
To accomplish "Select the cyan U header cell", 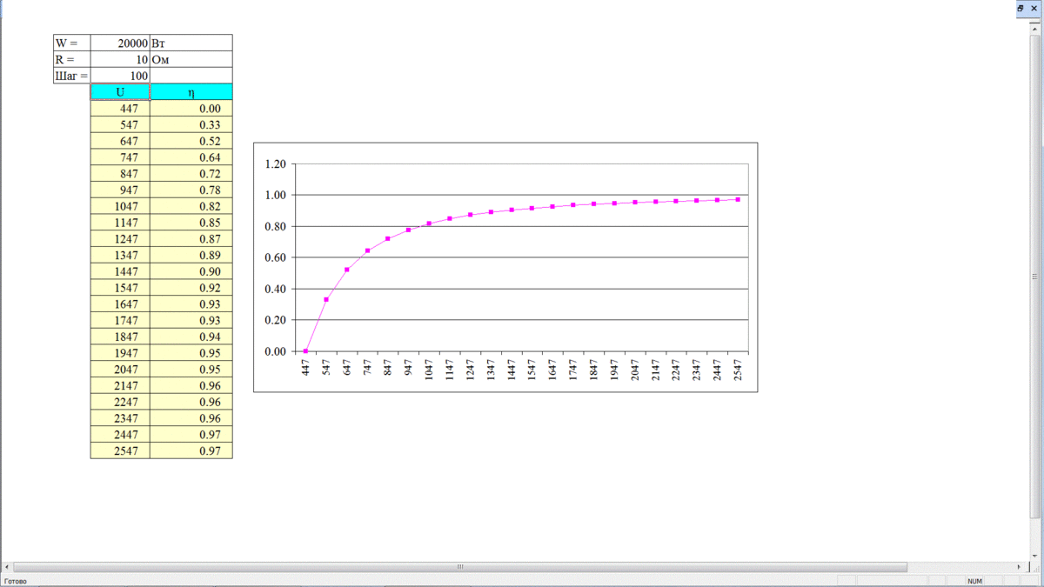I will pos(120,92).
